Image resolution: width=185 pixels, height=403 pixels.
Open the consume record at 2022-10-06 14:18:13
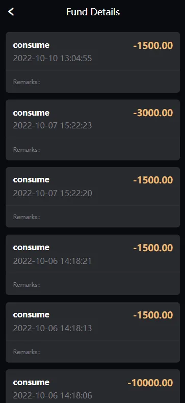click(93, 332)
